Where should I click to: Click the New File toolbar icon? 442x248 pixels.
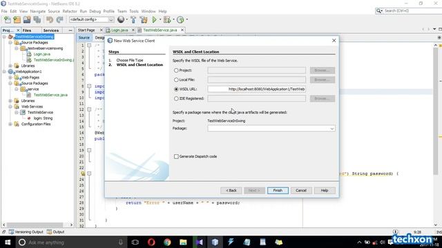coord(8,20)
